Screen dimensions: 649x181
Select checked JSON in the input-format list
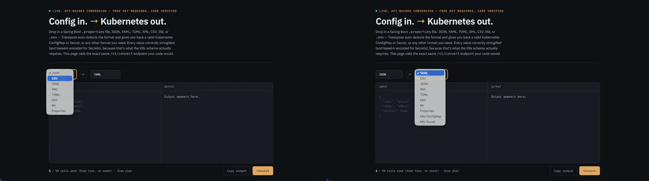tap(60, 73)
